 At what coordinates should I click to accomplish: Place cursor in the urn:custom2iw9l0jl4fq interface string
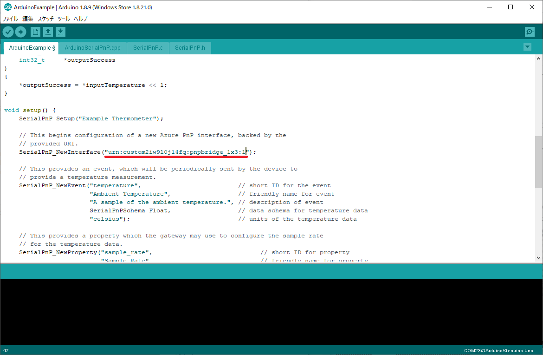pyautogui.click(x=177, y=152)
